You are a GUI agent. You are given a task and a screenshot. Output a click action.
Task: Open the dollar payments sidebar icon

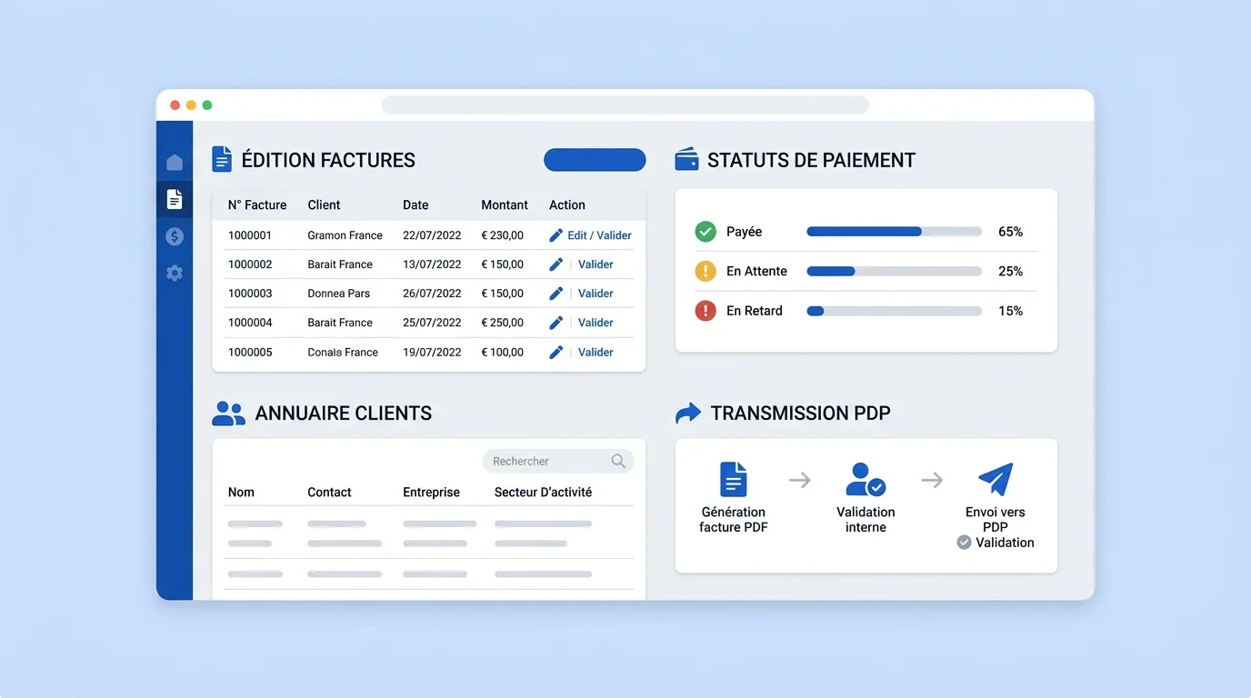click(x=175, y=236)
